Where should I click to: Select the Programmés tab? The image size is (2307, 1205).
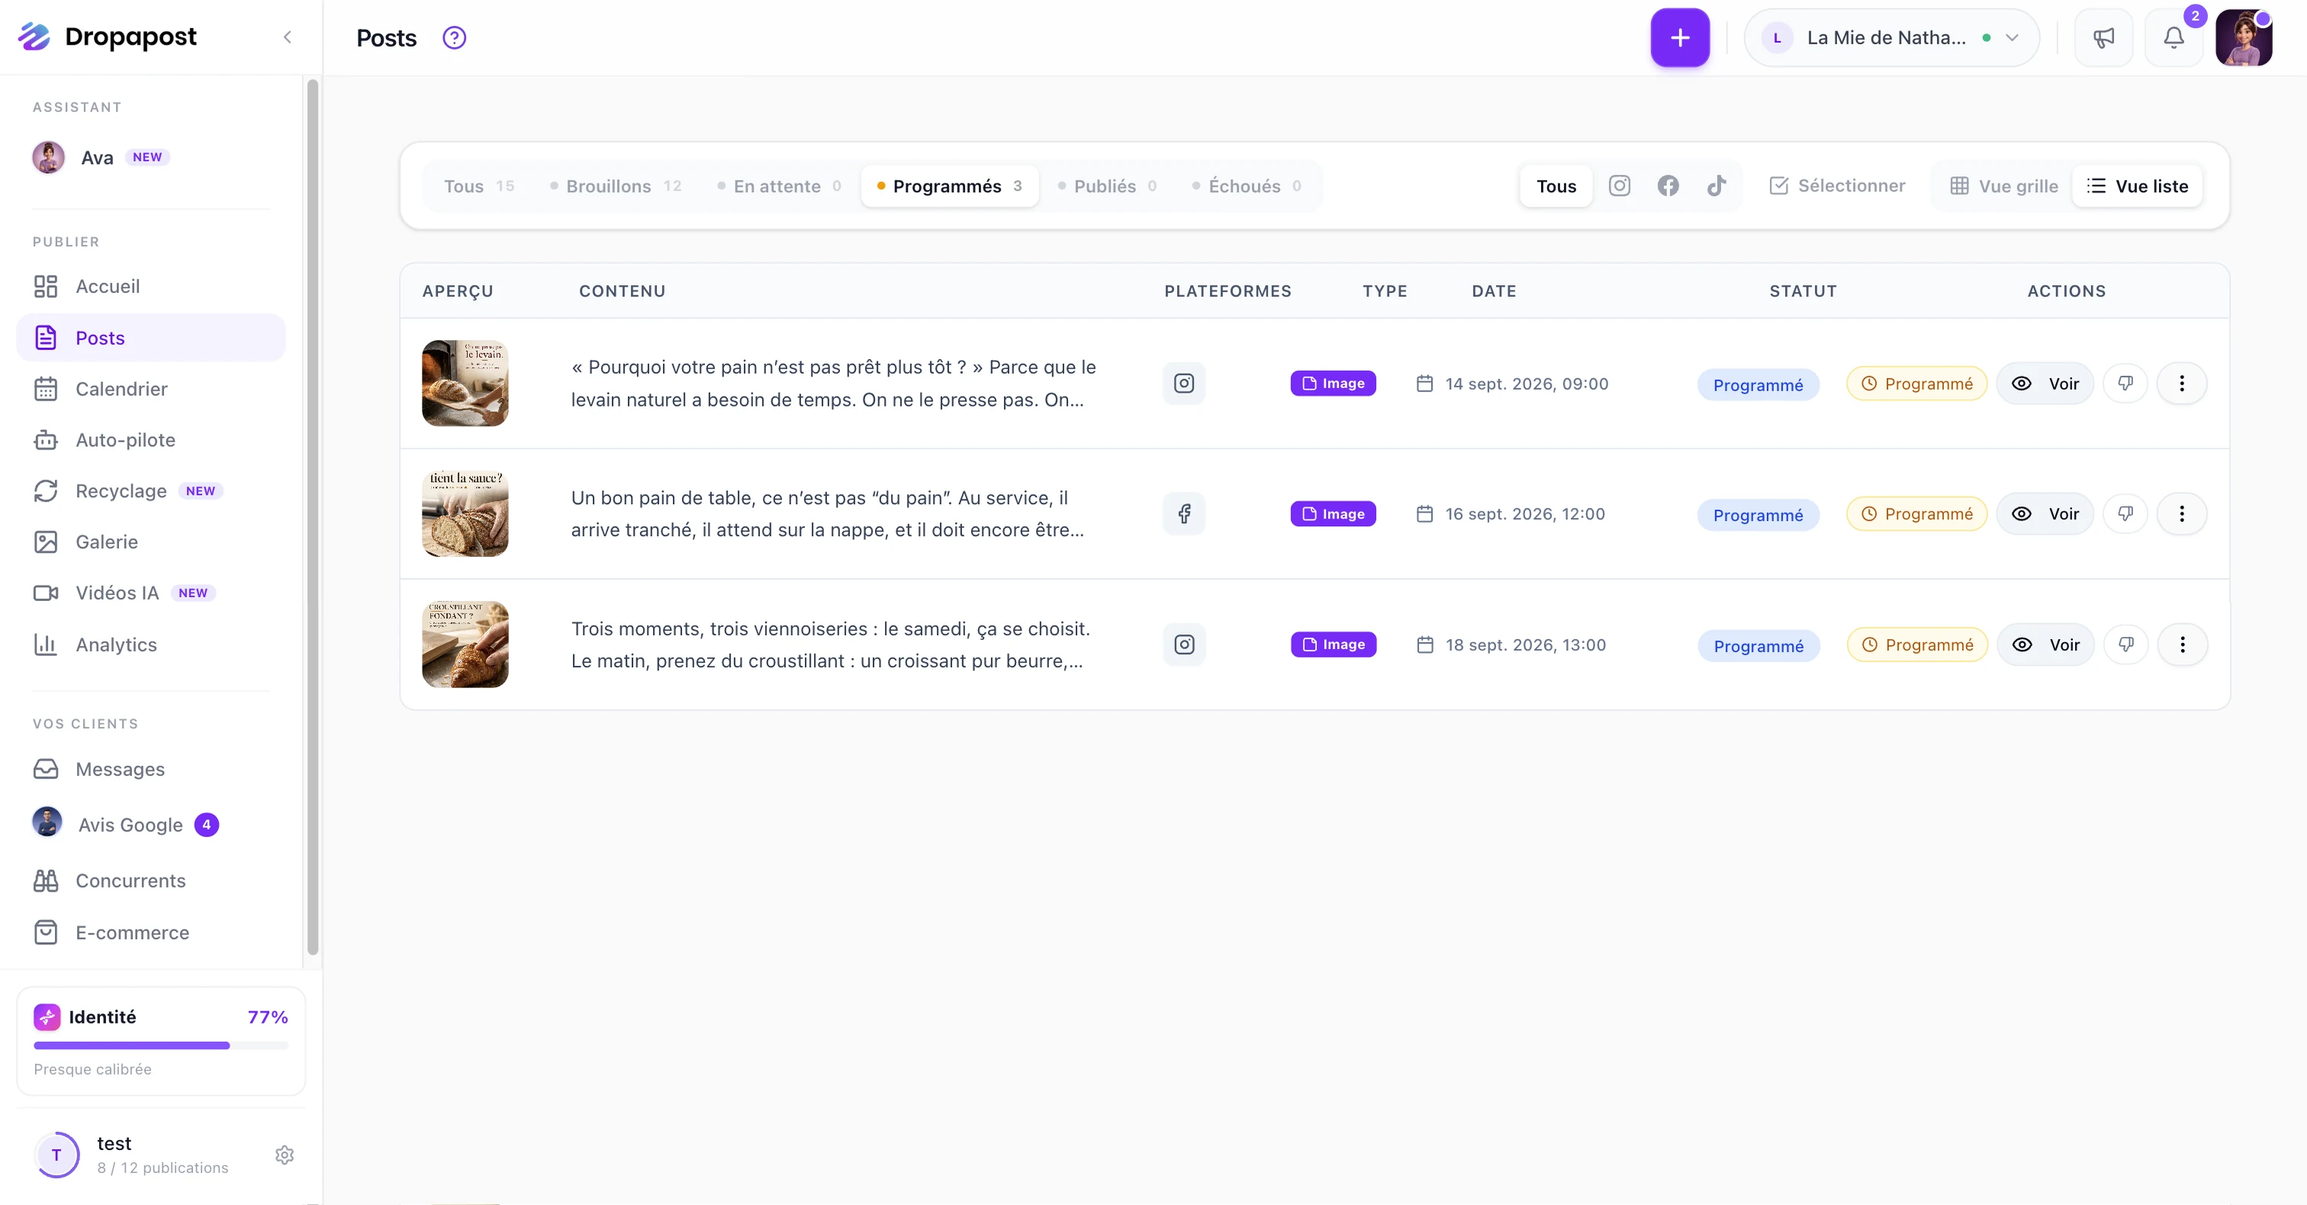point(949,186)
